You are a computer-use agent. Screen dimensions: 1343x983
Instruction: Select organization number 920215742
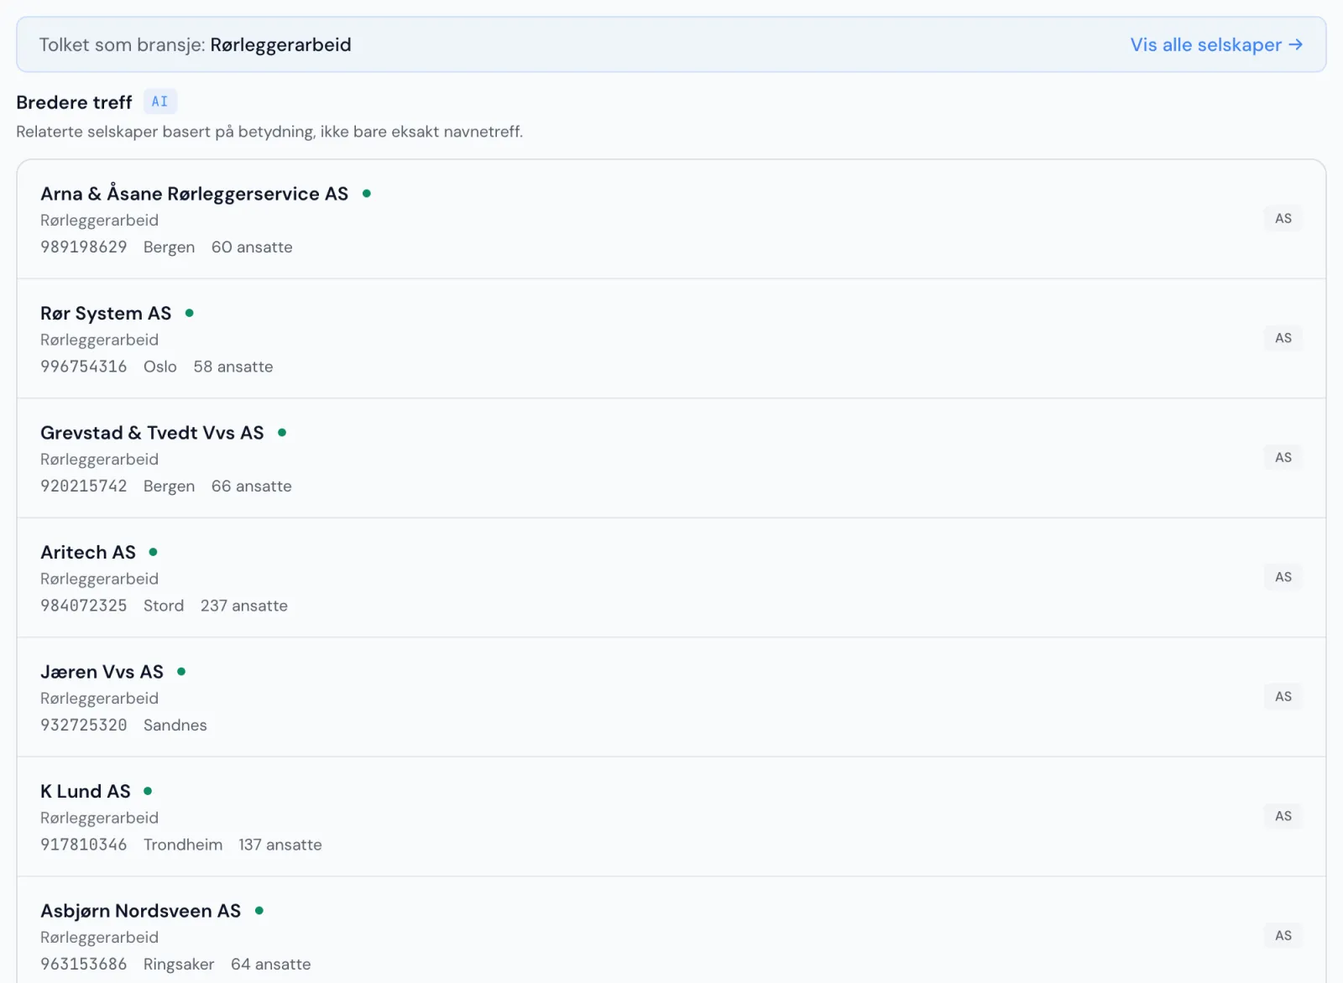pyautogui.click(x=84, y=486)
